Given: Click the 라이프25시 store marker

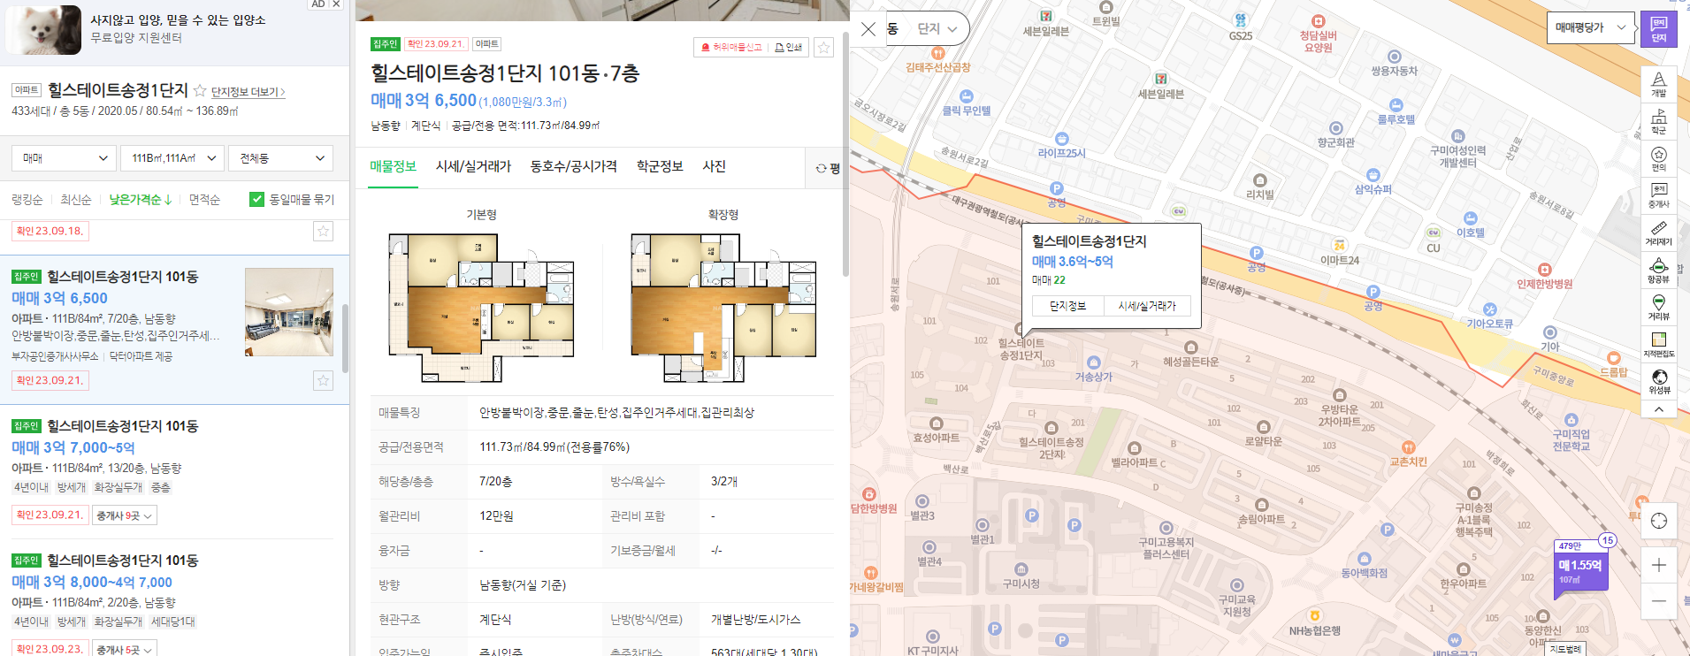Looking at the screenshot, I should click(x=1062, y=146).
